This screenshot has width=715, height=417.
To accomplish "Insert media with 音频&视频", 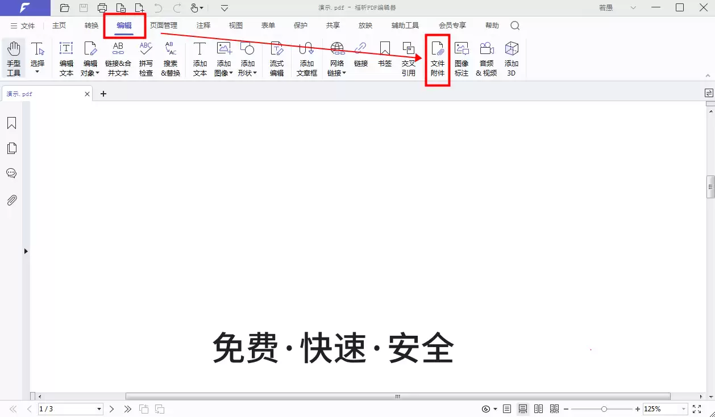I will click(x=487, y=59).
